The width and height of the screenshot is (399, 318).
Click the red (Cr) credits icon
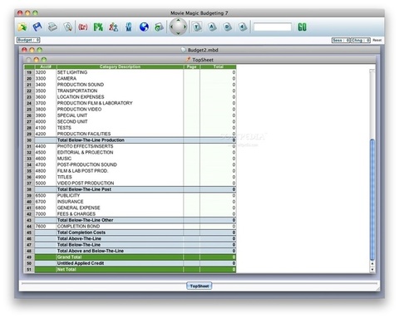83,27
